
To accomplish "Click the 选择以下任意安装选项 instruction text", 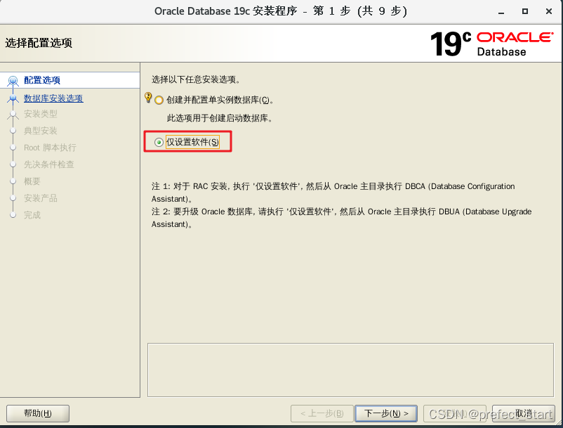I will click(196, 79).
